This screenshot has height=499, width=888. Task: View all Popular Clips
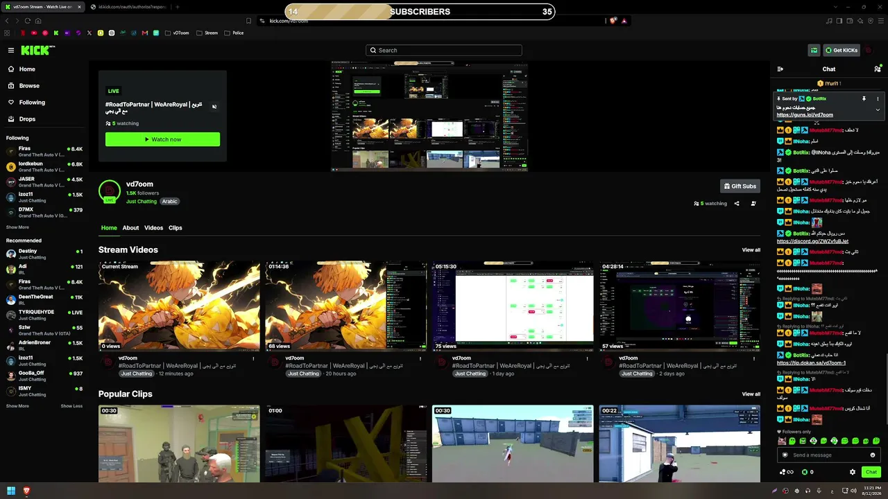[751, 394]
